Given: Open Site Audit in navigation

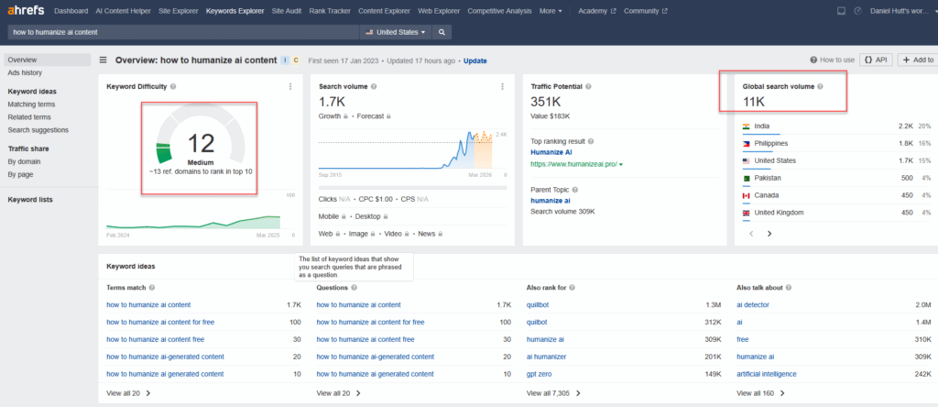Looking at the screenshot, I should tap(287, 11).
